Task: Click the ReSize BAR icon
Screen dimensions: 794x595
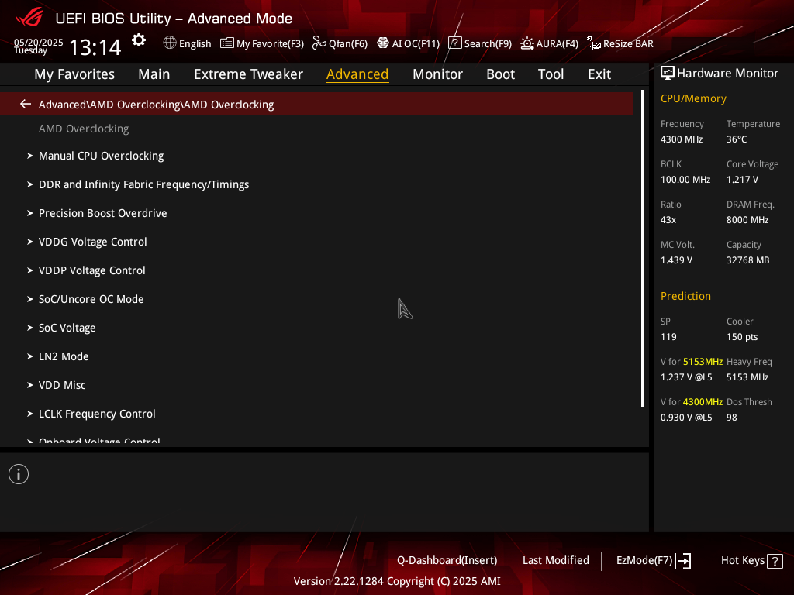Action: pos(594,43)
